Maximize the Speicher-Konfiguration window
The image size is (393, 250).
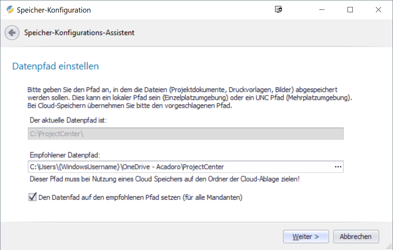pyautogui.click(x=350, y=10)
